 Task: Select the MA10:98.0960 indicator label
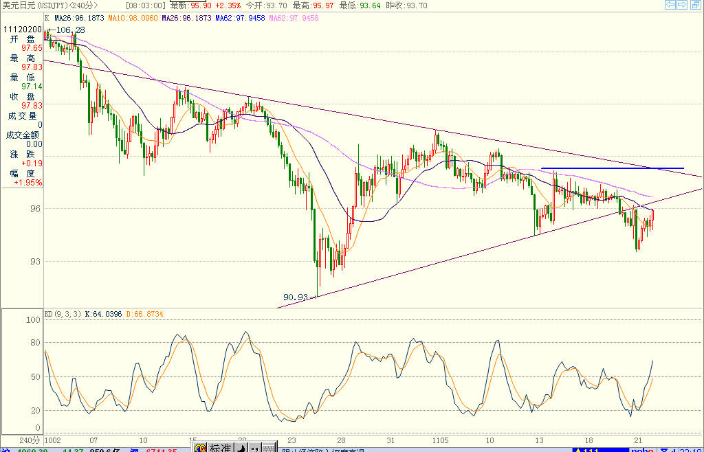(133, 18)
